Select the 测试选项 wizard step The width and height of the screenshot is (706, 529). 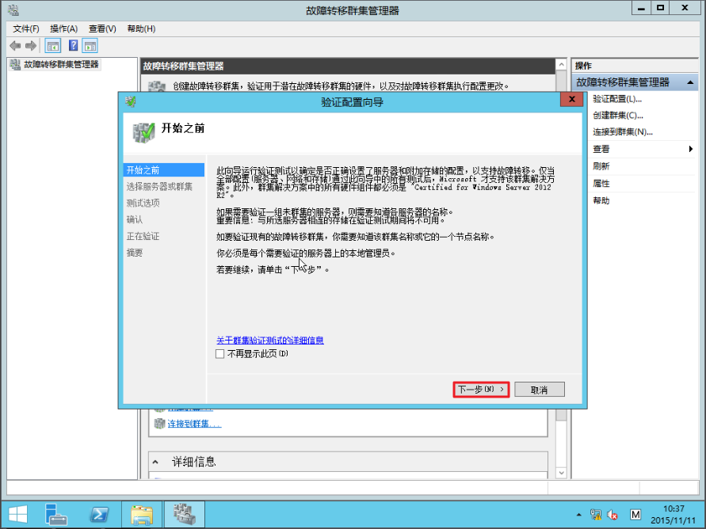pyautogui.click(x=143, y=203)
